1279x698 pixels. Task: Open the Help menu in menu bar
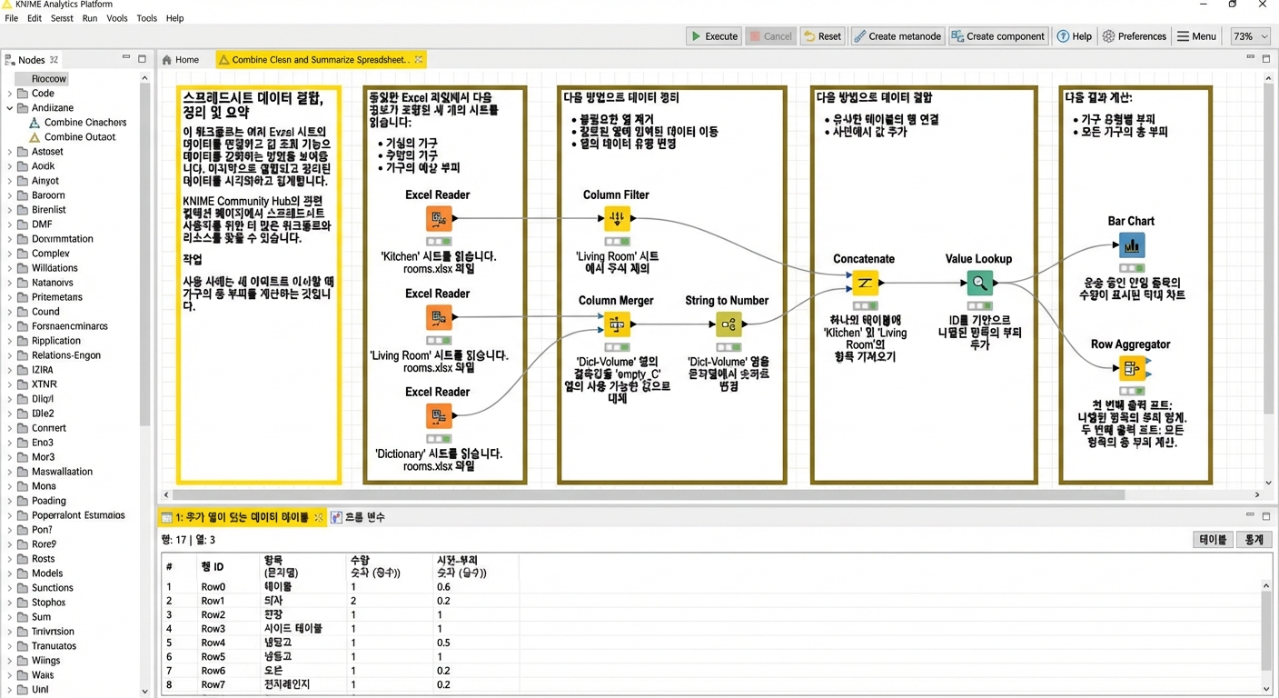[x=175, y=18]
